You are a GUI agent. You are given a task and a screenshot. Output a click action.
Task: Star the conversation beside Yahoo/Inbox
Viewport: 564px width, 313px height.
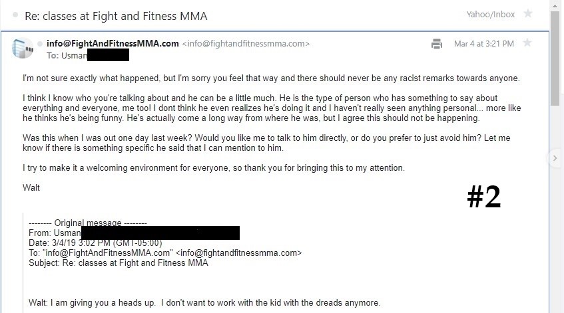point(528,14)
